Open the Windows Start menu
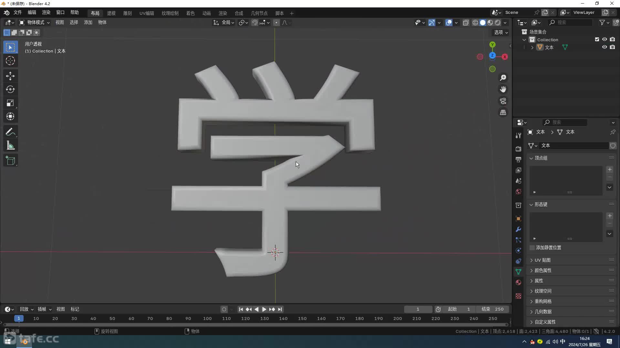 point(8,341)
